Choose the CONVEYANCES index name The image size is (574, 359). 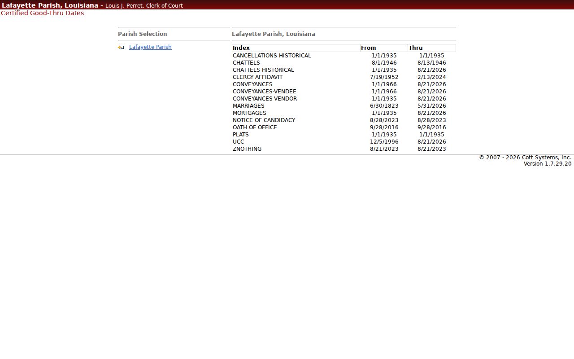(252, 84)
